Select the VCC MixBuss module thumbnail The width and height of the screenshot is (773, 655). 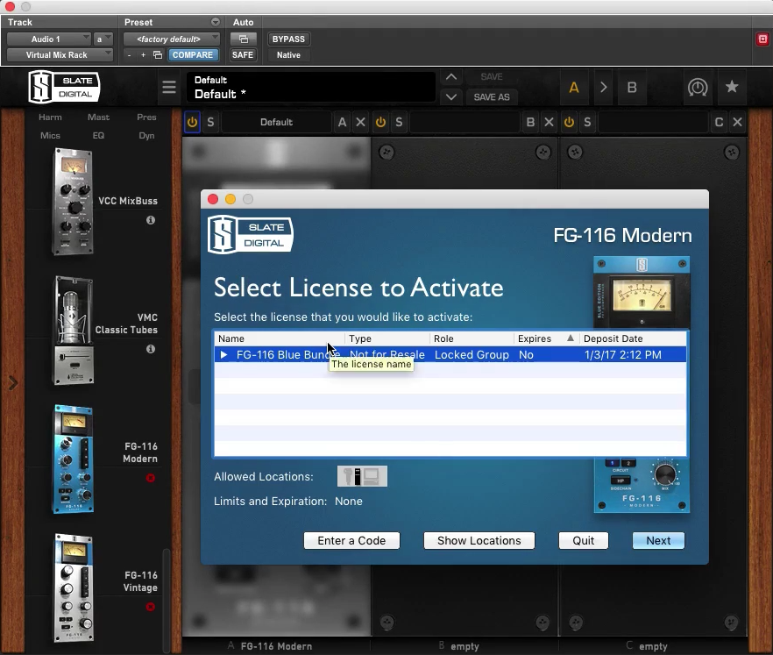pos(73,202)
